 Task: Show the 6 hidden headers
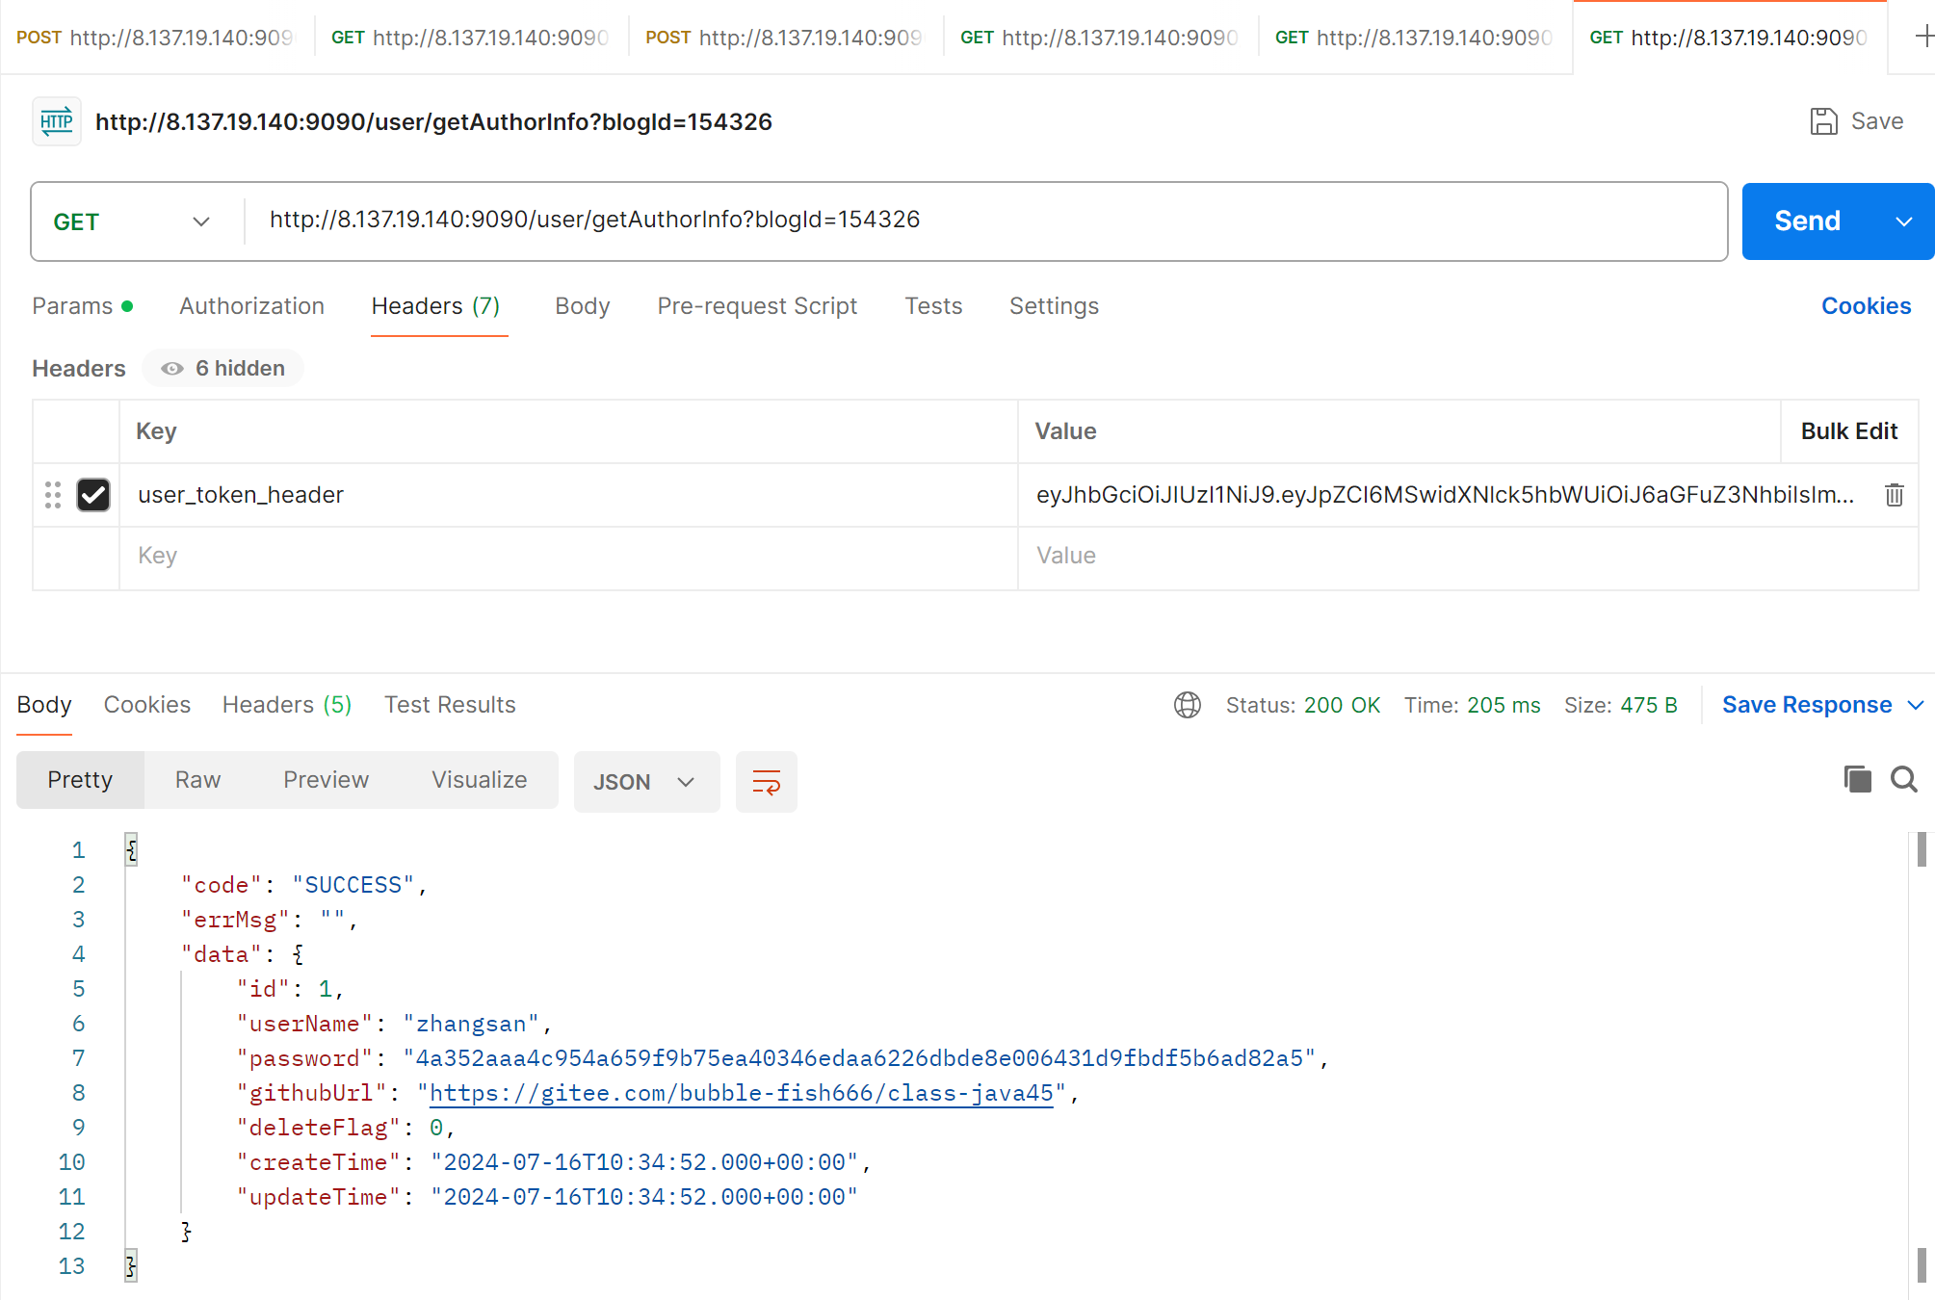(223, 369)
